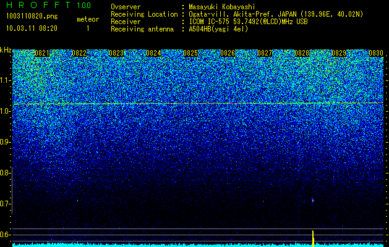
Task: Click the Ovserver field label
Action: tap(126, 7)
